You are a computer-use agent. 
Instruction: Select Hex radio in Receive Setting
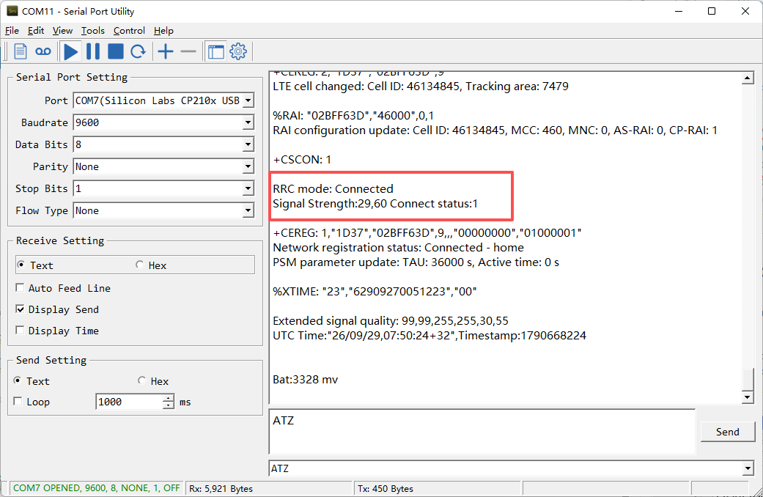[x=140, y=265]
